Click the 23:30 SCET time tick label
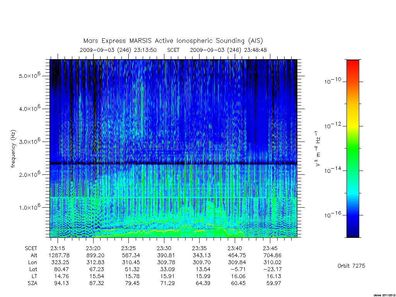 pyautogui.click(x=164, y=248)
